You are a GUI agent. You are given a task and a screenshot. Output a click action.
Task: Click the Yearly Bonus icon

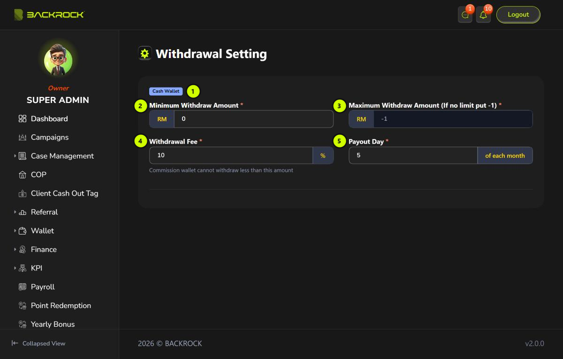click(x=23, y=324)
